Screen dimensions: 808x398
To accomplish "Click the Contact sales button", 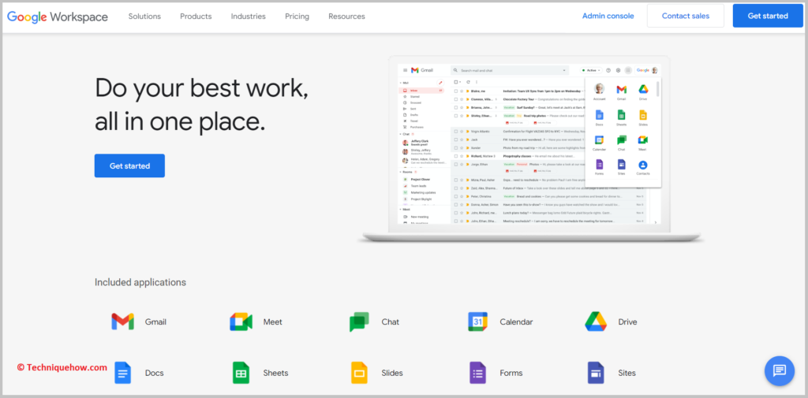I will click(686, 16).
